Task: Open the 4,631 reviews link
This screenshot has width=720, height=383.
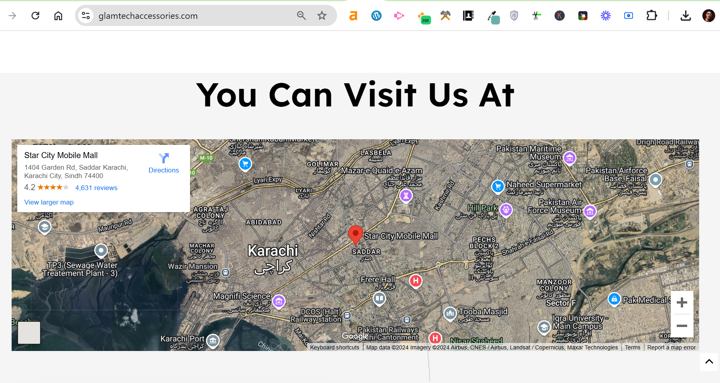Action: (96, 188)
